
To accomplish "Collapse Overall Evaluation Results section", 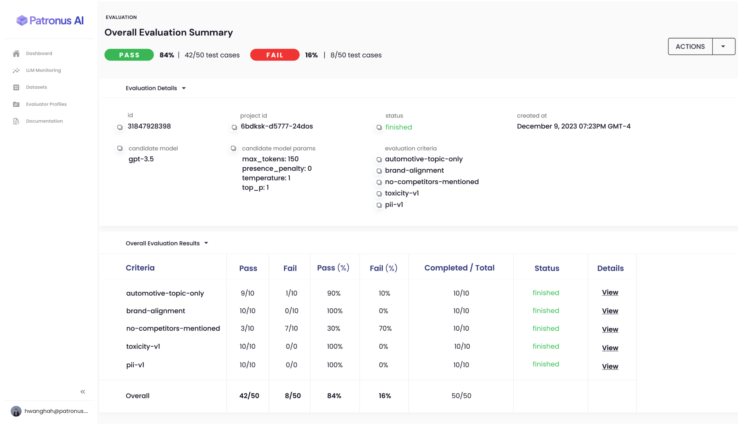I will (x=206, y=243).
